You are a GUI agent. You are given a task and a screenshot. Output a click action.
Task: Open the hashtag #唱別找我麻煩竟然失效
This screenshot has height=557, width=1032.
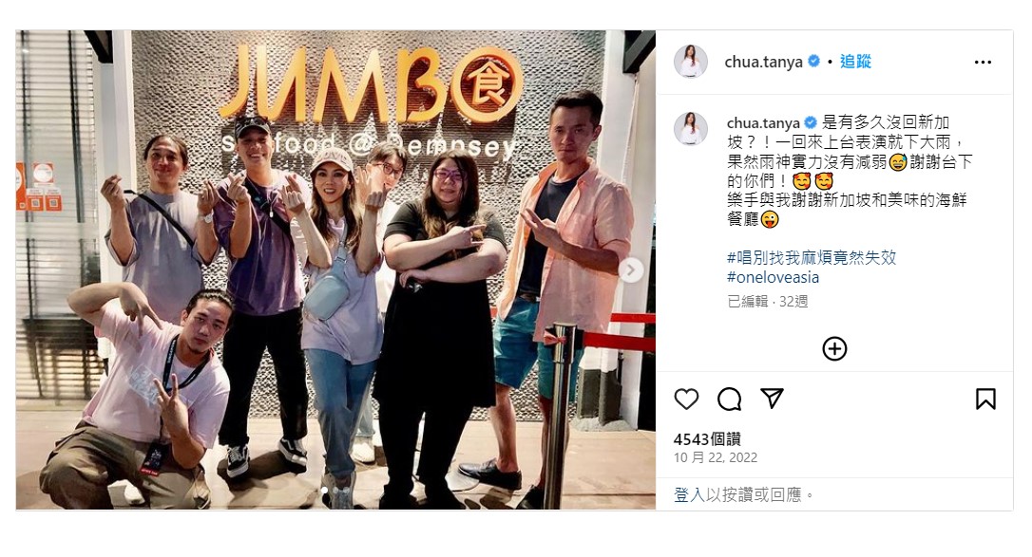pos(812,257)
